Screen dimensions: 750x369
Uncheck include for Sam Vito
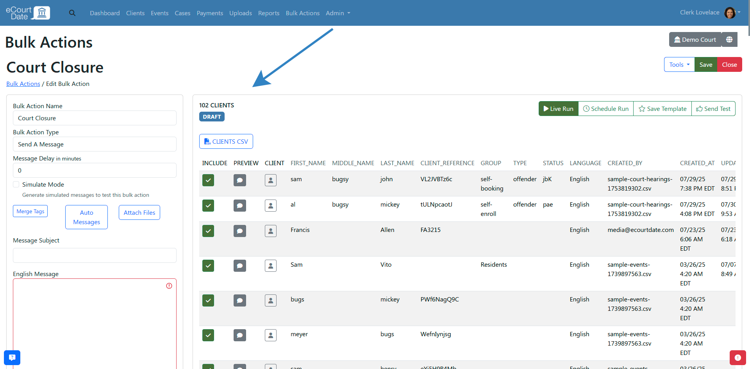(208, 266)
